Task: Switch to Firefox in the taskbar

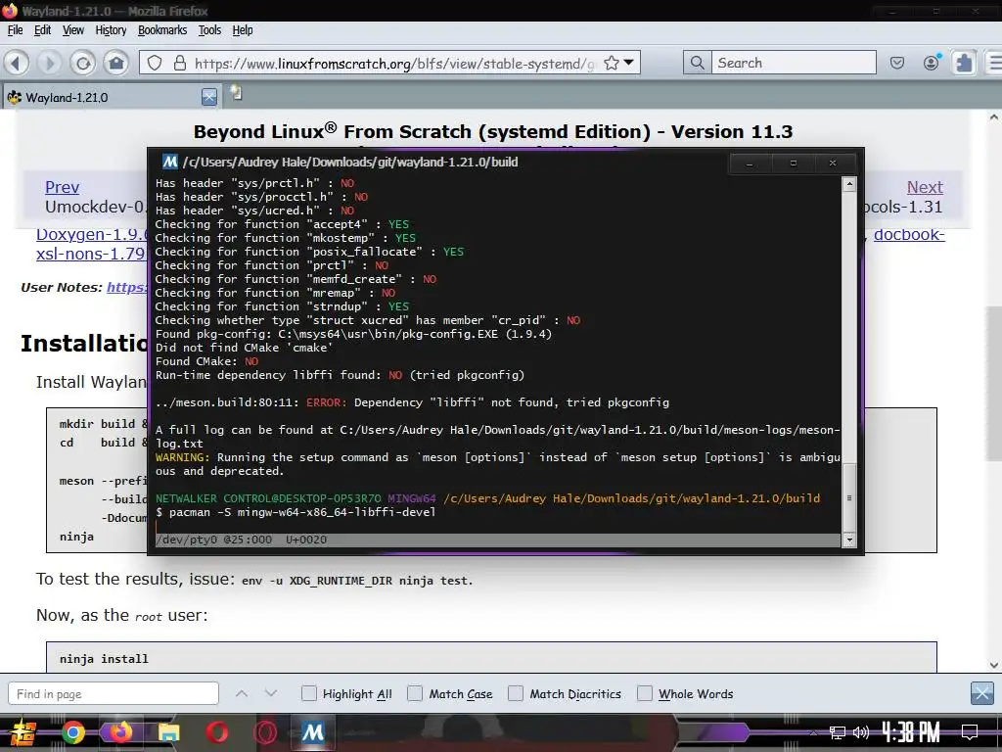Action: point(120,732)
